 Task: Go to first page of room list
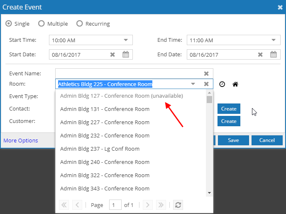coord(64,205)
